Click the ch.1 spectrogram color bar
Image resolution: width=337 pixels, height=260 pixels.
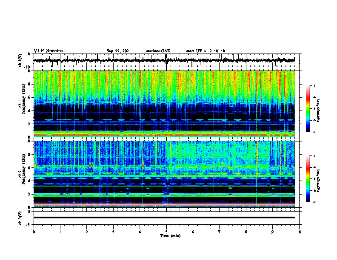click(308, 109)
